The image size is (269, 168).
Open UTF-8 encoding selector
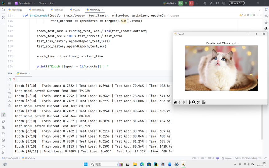point(211,158)
